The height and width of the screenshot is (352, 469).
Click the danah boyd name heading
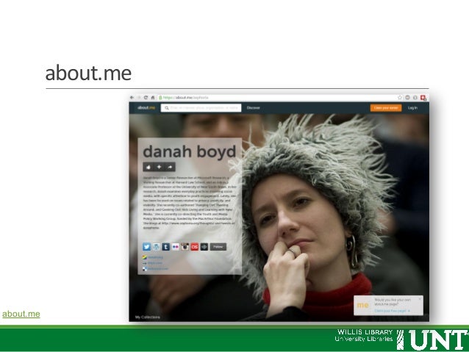click(x=190, y=151)
